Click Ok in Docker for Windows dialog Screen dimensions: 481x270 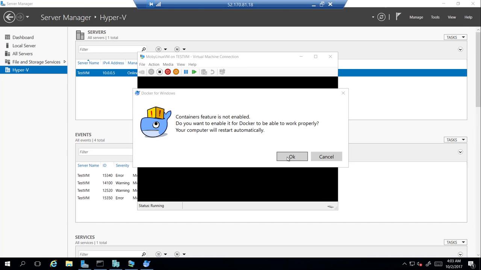click(292, 157)
